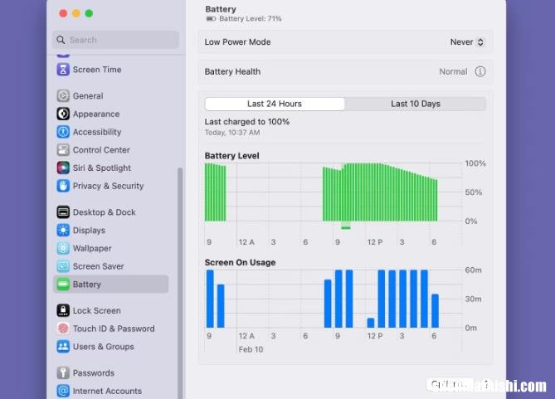This screenshot has width=555, height=399.
Task: Select Wallpaper label in sidebar
Action: pos(92,248)
